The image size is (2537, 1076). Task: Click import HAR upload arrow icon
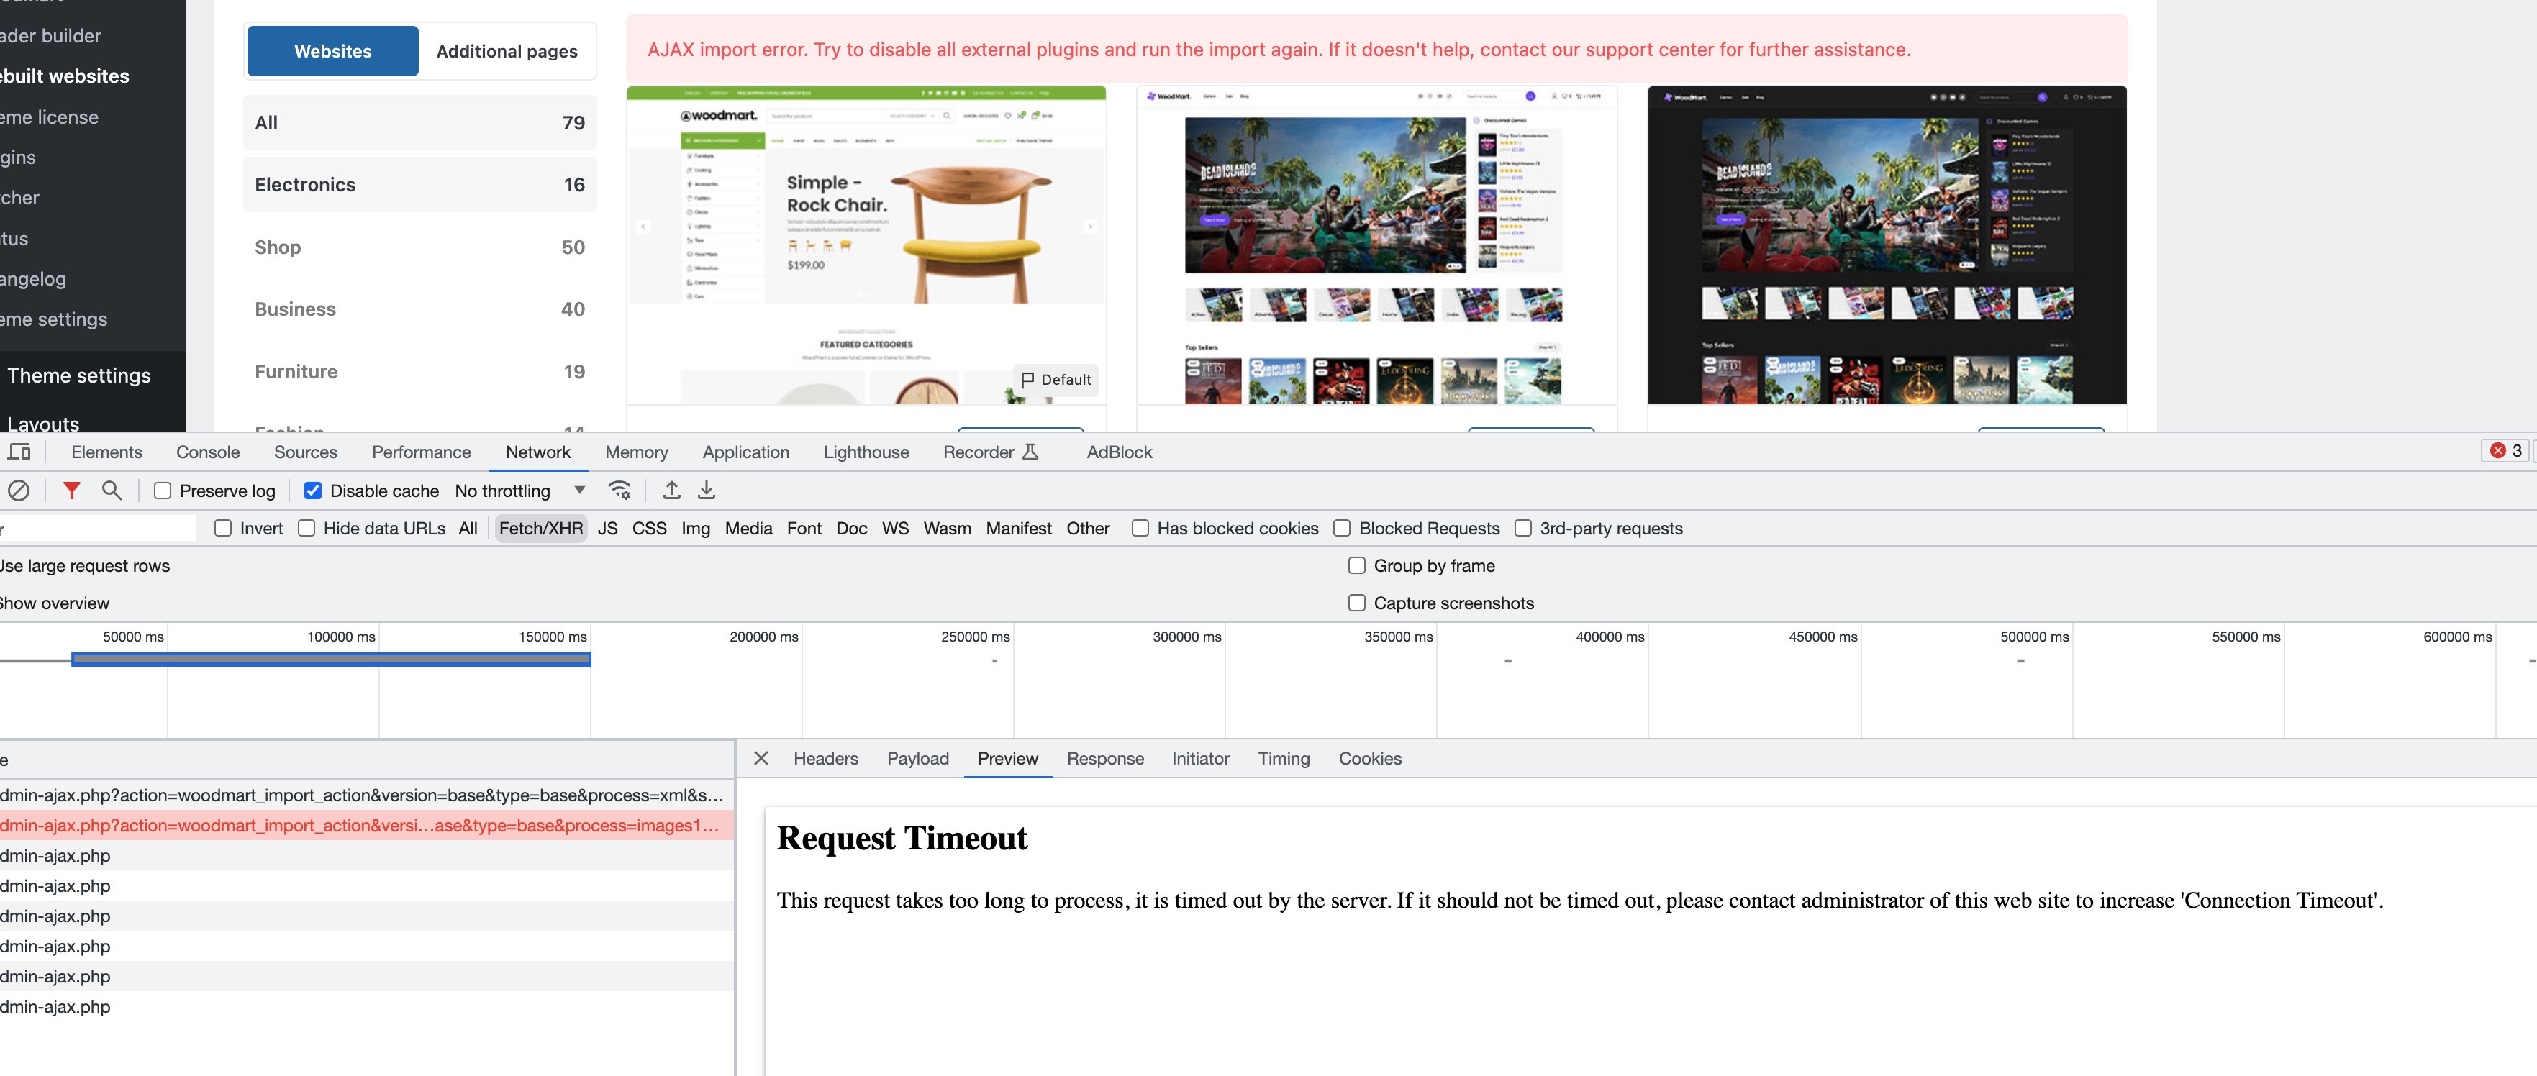[x=672, y=491]
